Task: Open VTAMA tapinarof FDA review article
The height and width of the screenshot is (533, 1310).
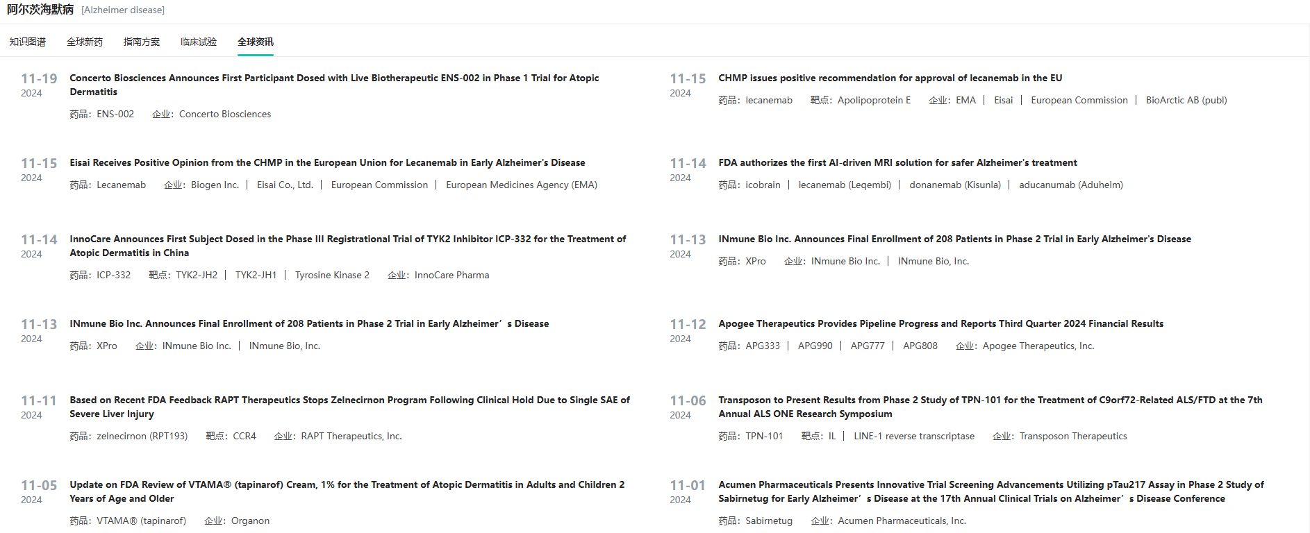Action: click(x=347, y=485)
